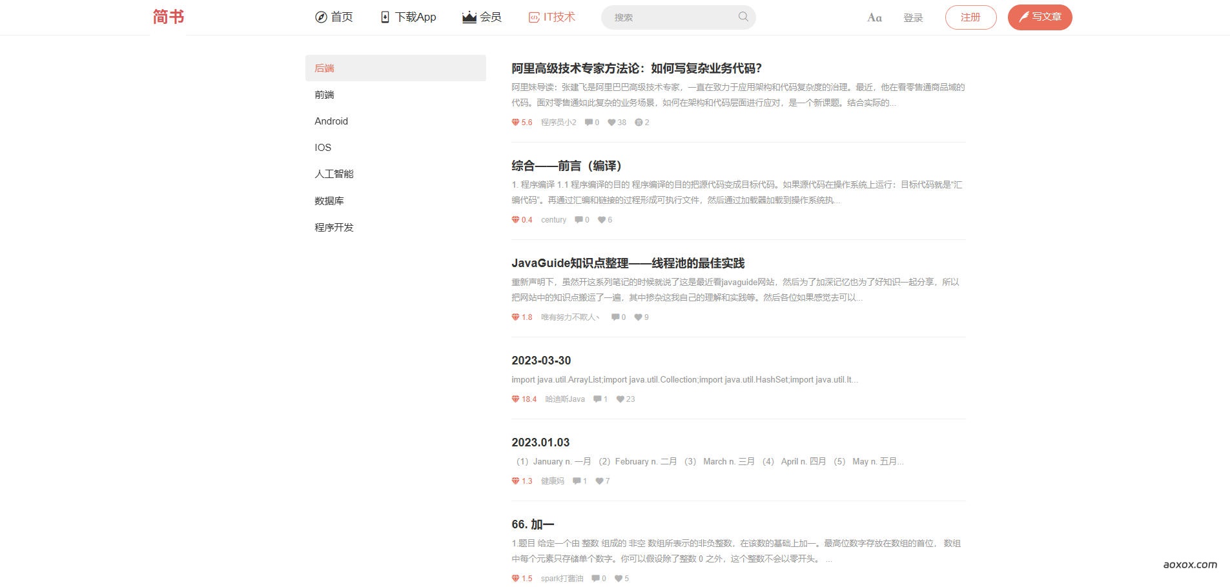Viewport: 1230px width, 587px height.
Task: Open the 首页 compass icon
Action: [x=320, y=17]
